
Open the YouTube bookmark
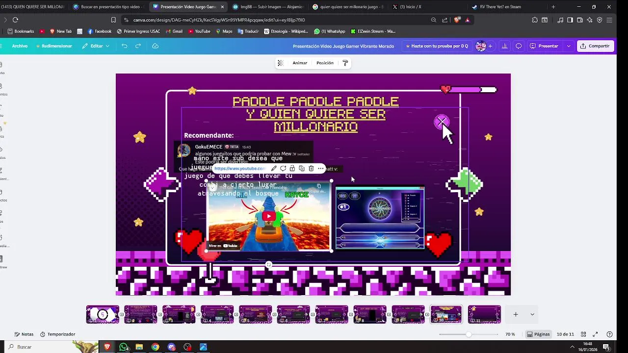point(199,31)
